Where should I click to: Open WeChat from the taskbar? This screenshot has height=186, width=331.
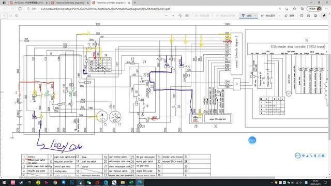(x=89, y=182)
